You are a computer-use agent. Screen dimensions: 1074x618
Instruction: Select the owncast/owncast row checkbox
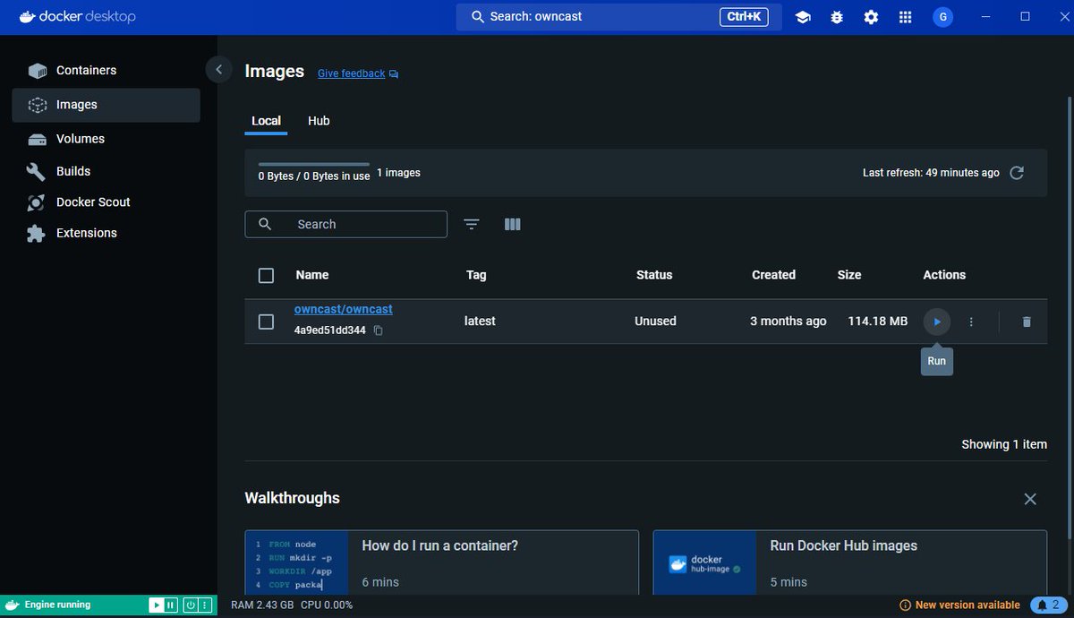point(266,322)
